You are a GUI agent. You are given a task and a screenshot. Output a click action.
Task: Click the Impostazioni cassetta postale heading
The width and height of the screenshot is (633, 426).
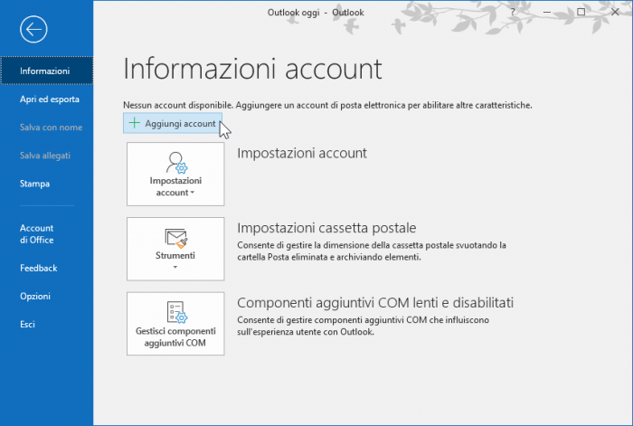326,228
